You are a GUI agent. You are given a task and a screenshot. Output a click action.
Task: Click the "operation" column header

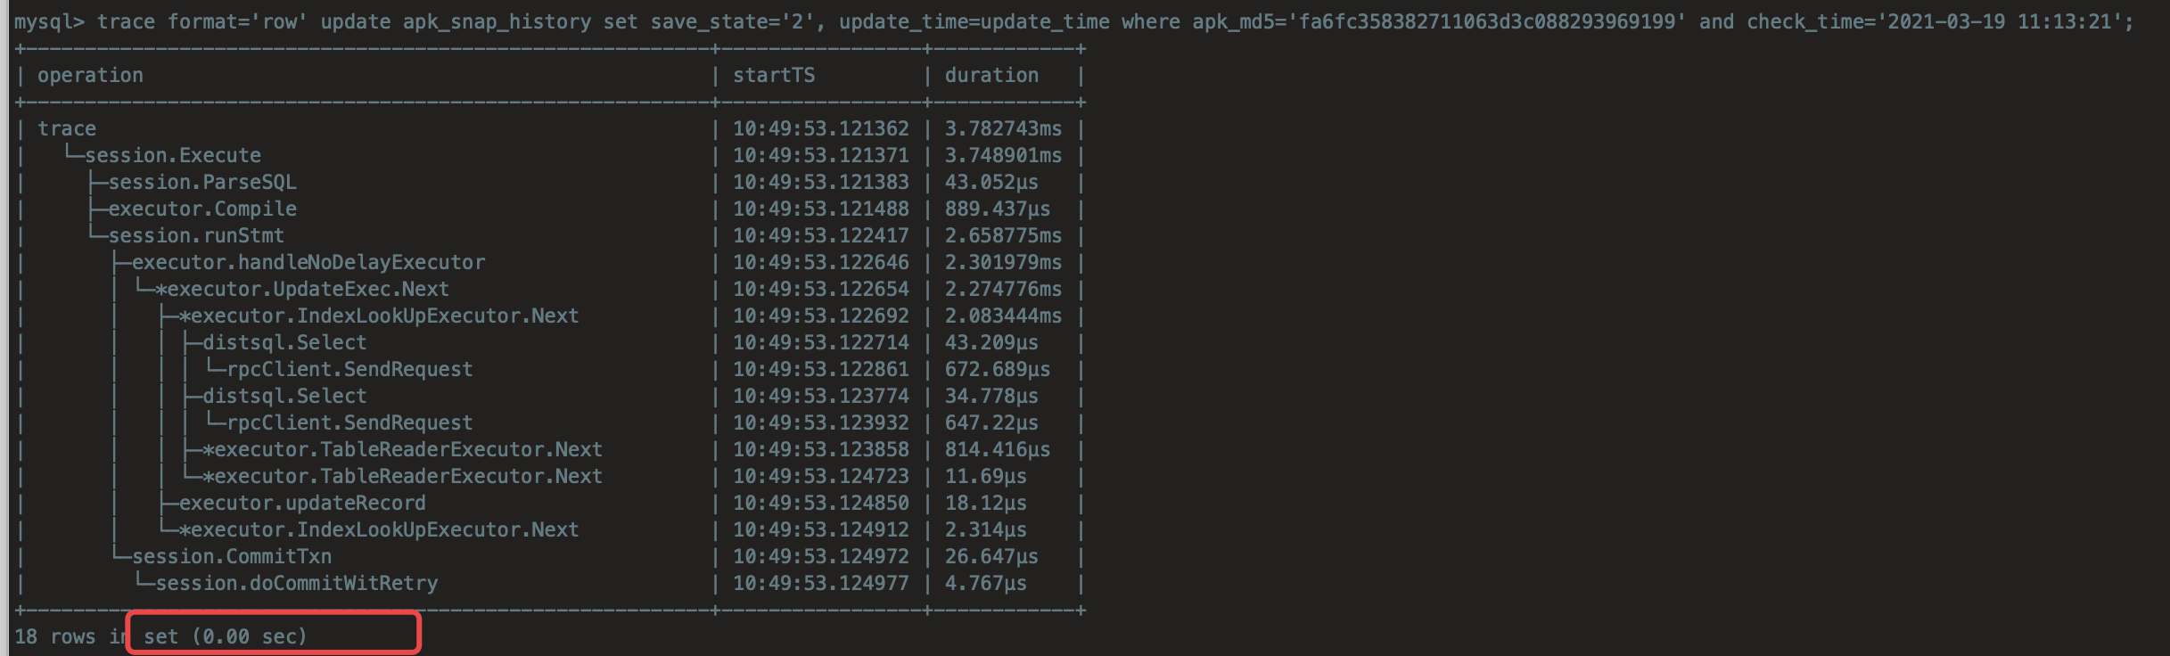[x=90, y=76]
